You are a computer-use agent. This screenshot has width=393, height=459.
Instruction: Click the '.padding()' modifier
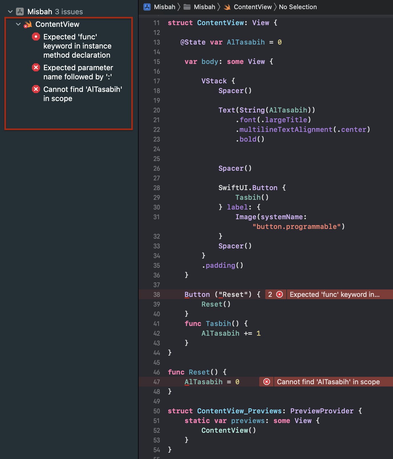pyautogui.click(x=222, y=265)
